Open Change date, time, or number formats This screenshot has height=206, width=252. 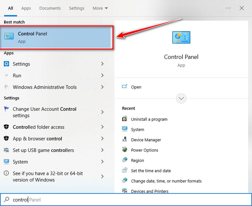166,181
